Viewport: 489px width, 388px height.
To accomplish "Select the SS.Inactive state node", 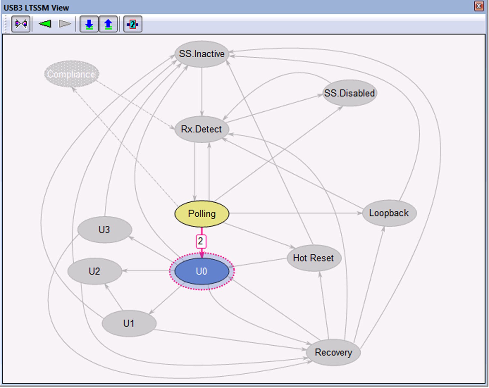I will (202, 54).
